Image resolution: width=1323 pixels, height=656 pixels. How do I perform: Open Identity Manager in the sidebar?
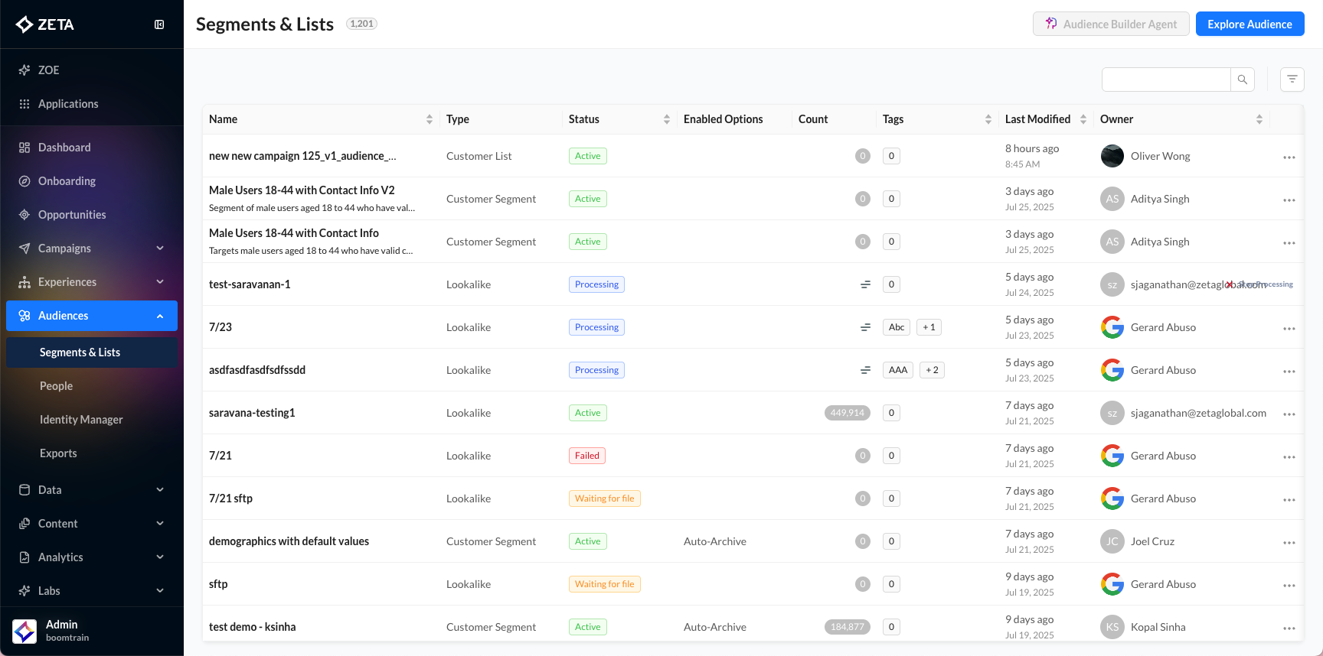pos(81,420)
